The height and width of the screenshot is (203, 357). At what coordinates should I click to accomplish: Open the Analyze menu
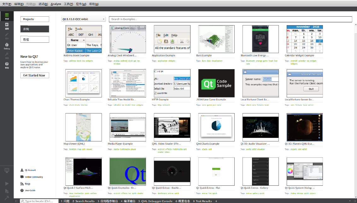click(x=56, y=4)
